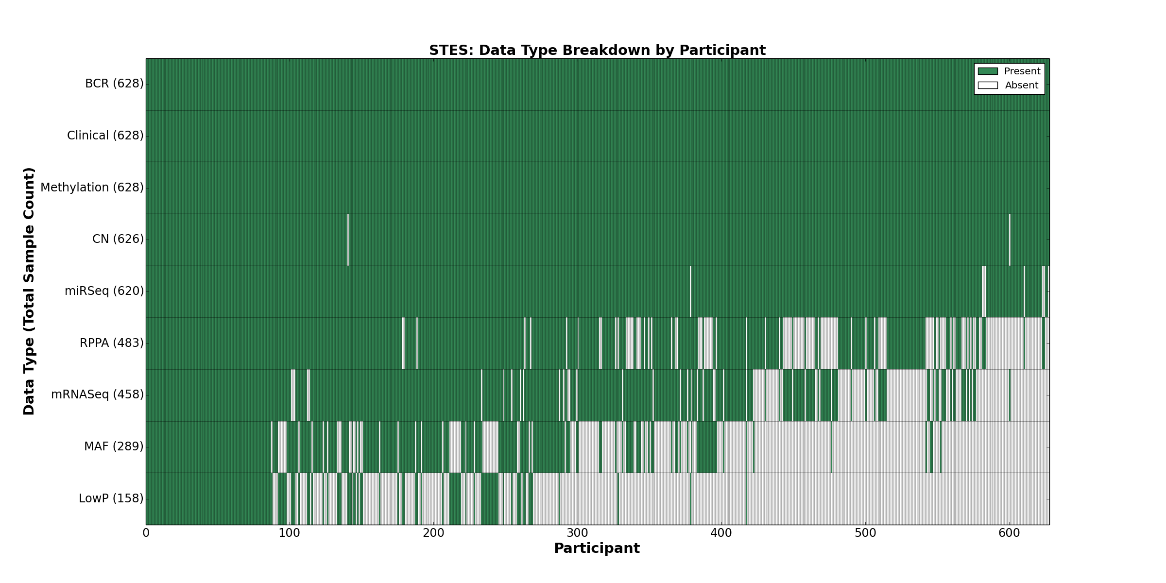Click the x-axis tick label 0
This screenshot has width=1166, height=583.
click(x=146, y=533)
